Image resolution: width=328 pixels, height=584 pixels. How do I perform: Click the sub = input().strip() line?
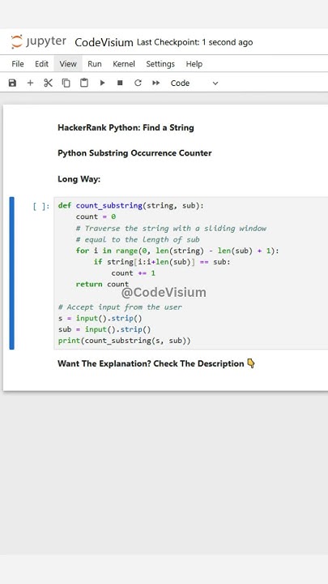(104, 329)
